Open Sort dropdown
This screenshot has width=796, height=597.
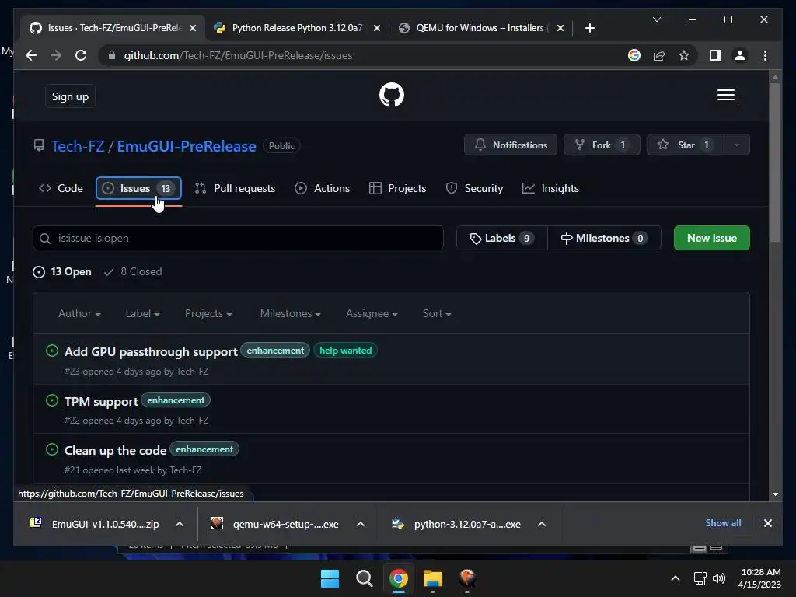click(437, 314)
